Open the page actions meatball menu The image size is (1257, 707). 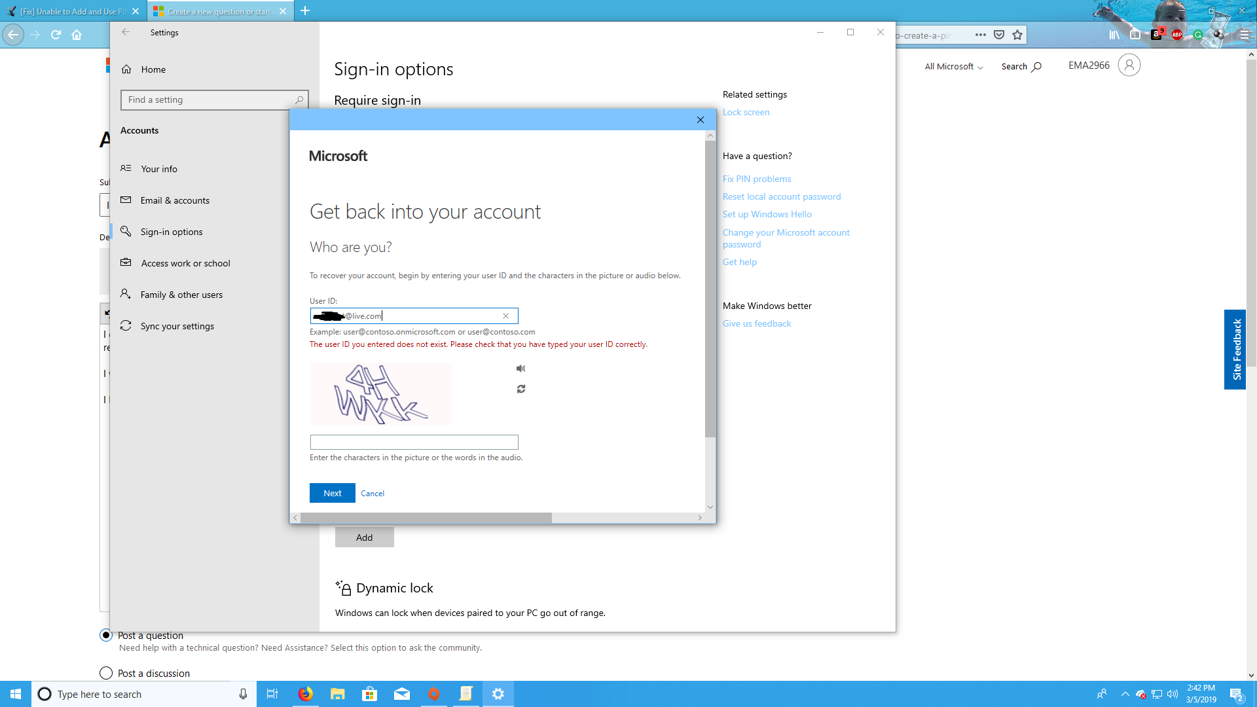980,35
